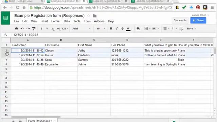
Task: Open the Insert menu
Action: (44, 21)
